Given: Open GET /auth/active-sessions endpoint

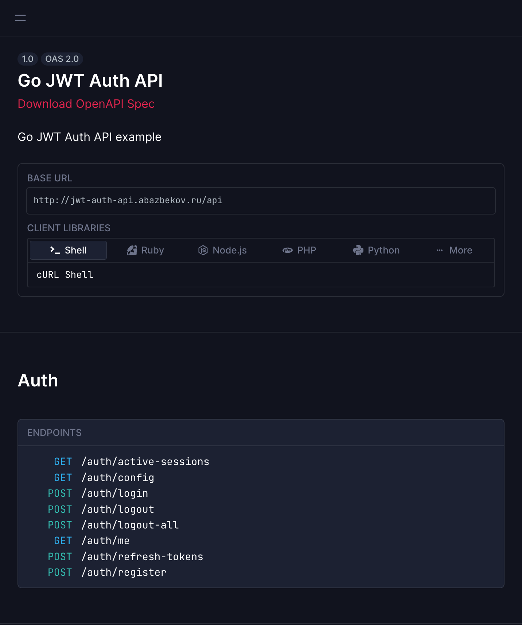Looking at the screenshot, I should click(x=132, y=461).
